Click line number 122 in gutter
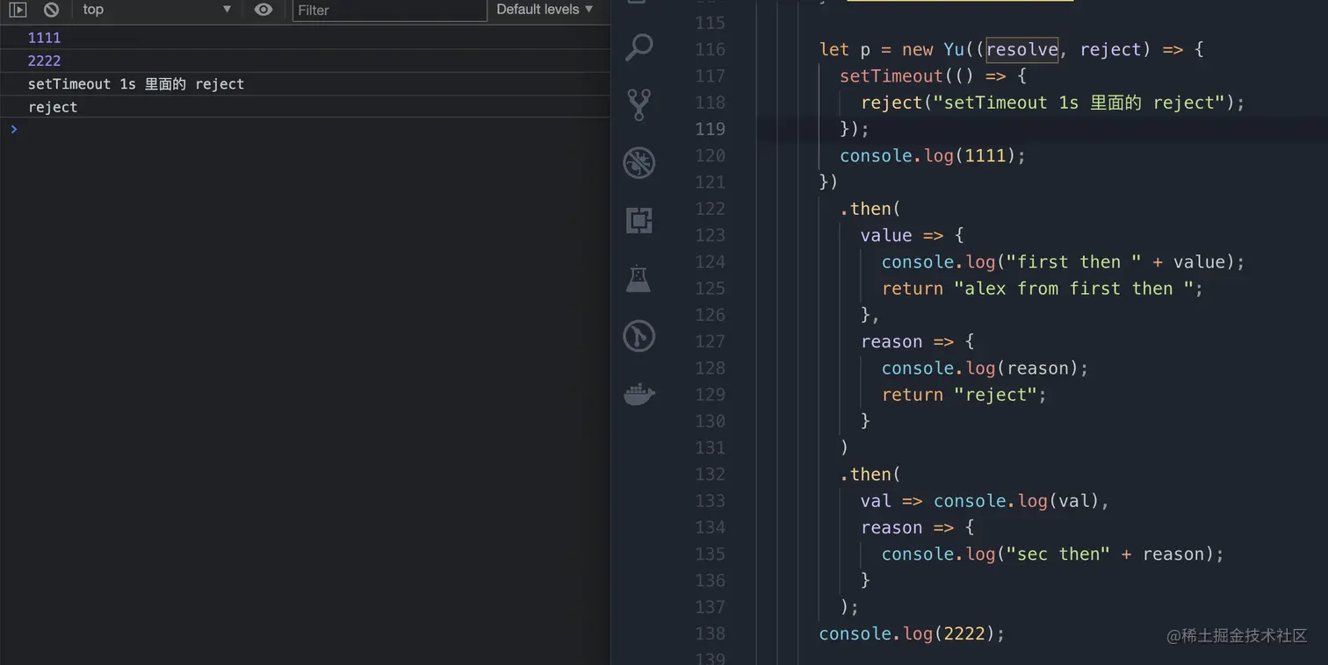1328x665 pixels. 710,209
